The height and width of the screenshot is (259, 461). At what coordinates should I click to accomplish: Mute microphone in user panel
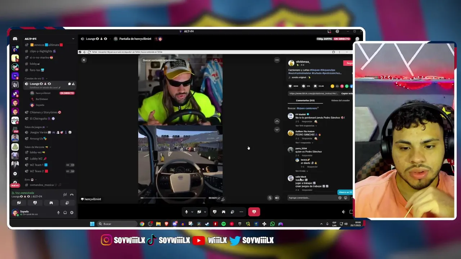[x=58, y=213]
